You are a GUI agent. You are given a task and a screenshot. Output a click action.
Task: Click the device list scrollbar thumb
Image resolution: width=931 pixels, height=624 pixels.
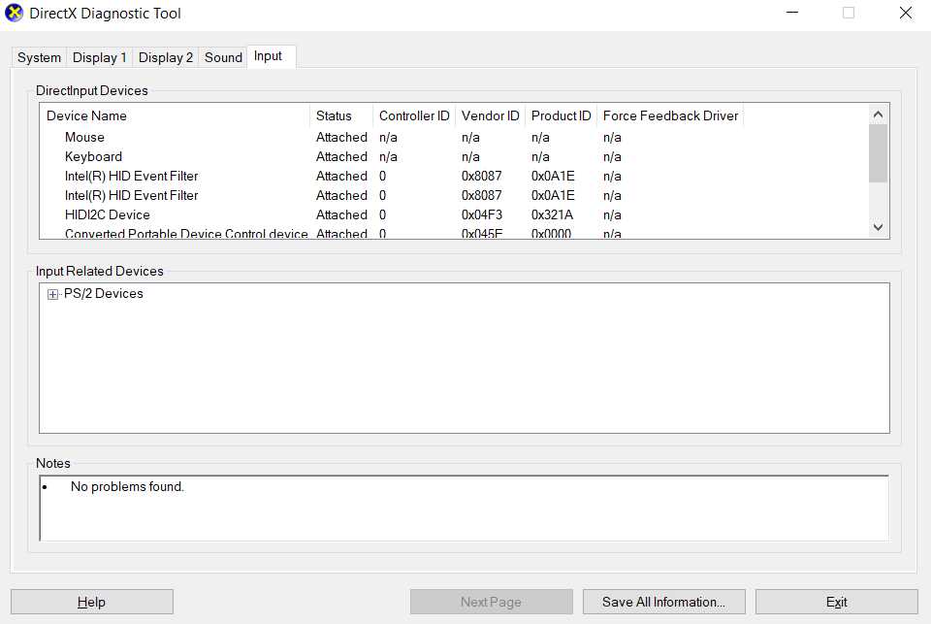pyautogui.click(x=879, y=152)
